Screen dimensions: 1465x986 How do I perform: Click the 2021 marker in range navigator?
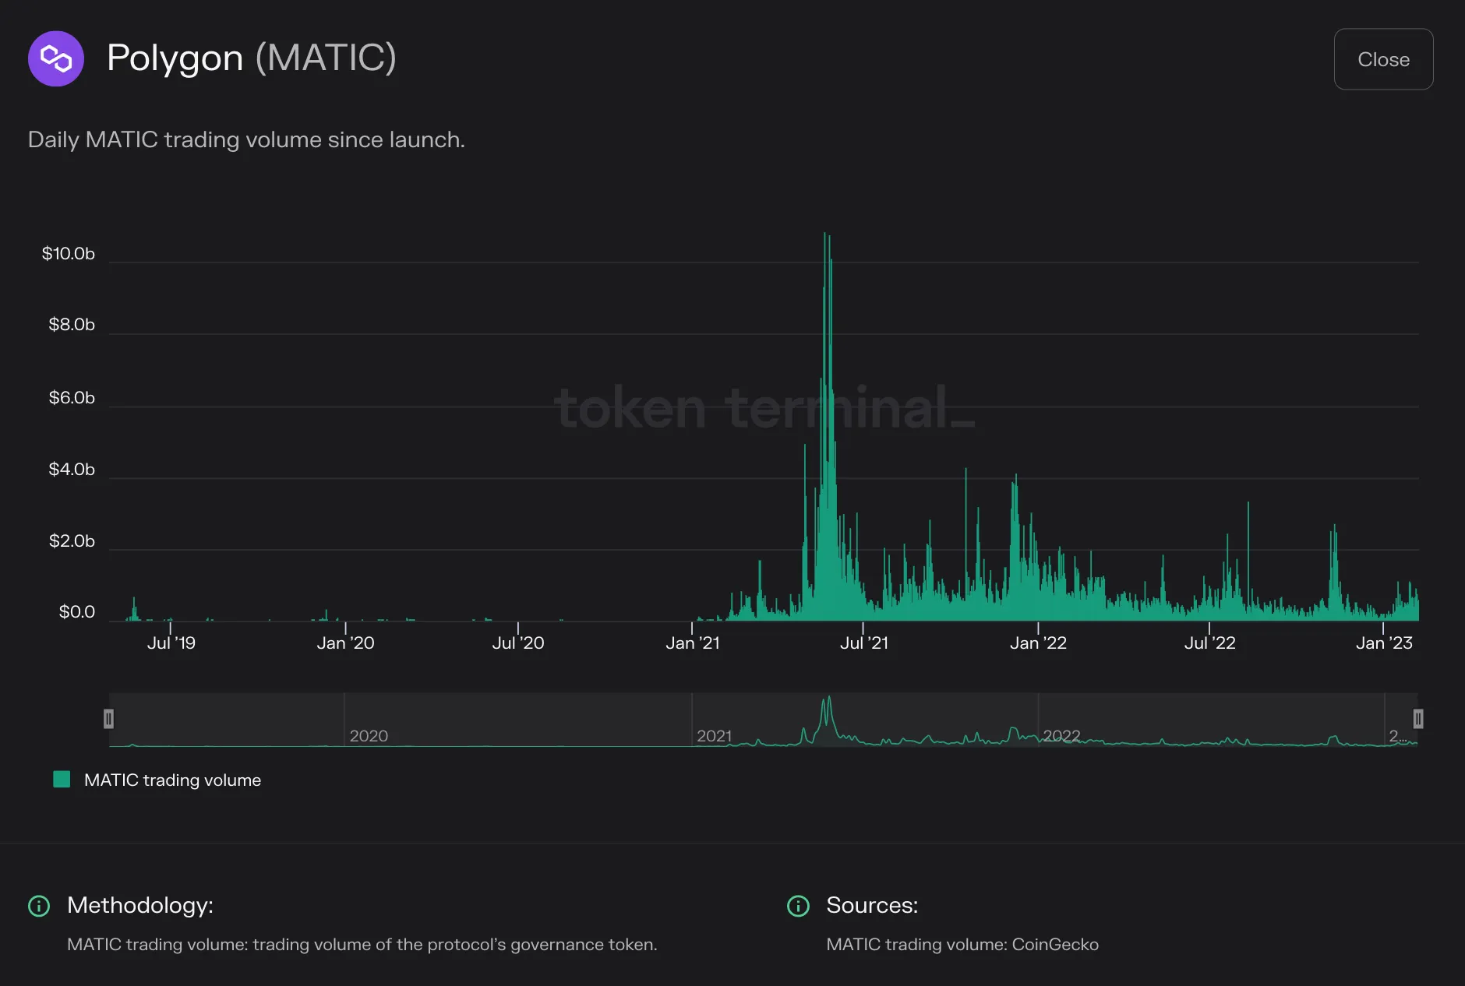[x=714, y=736]
